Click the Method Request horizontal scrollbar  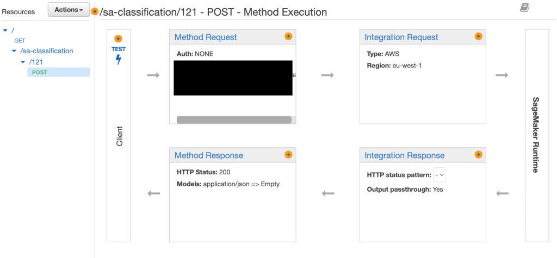234,119
